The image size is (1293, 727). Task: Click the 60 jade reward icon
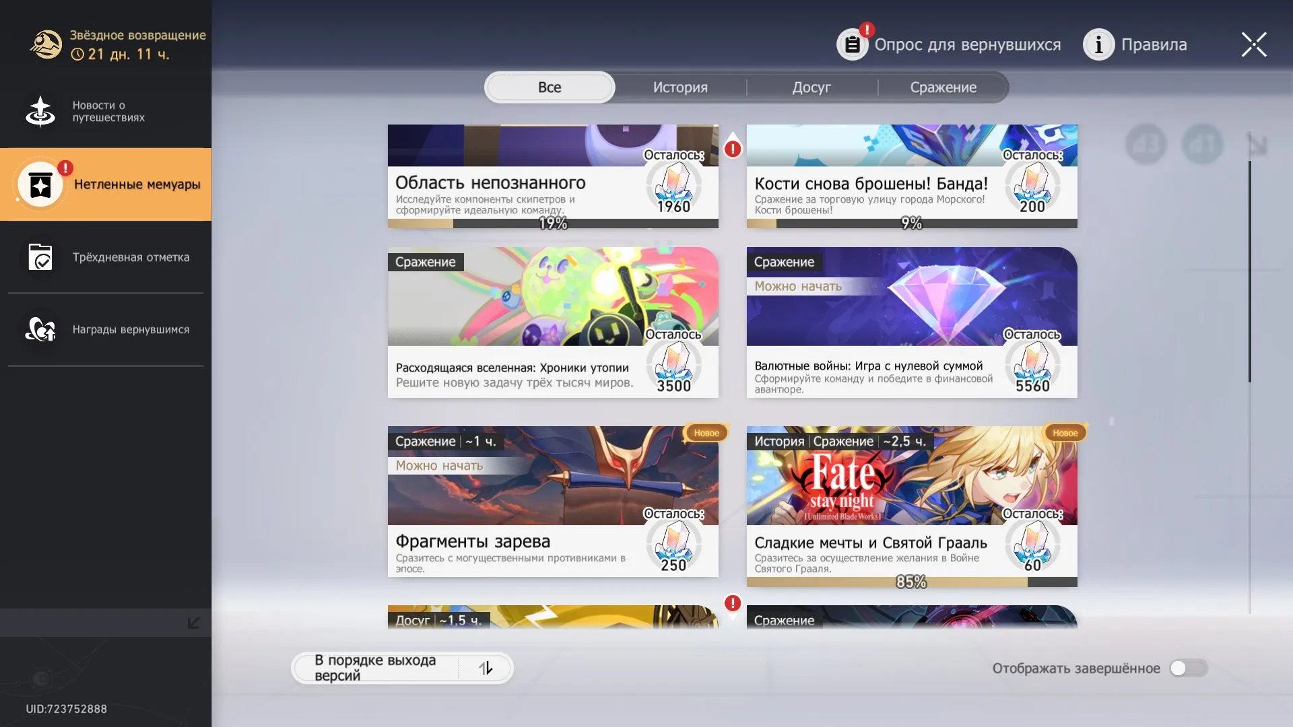(x=1032, y=547)
